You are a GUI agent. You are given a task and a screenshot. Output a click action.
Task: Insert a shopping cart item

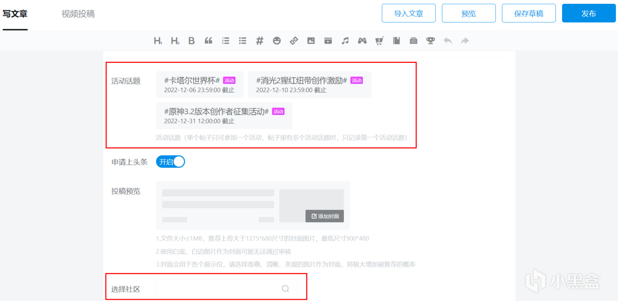(x=379, y=41)
